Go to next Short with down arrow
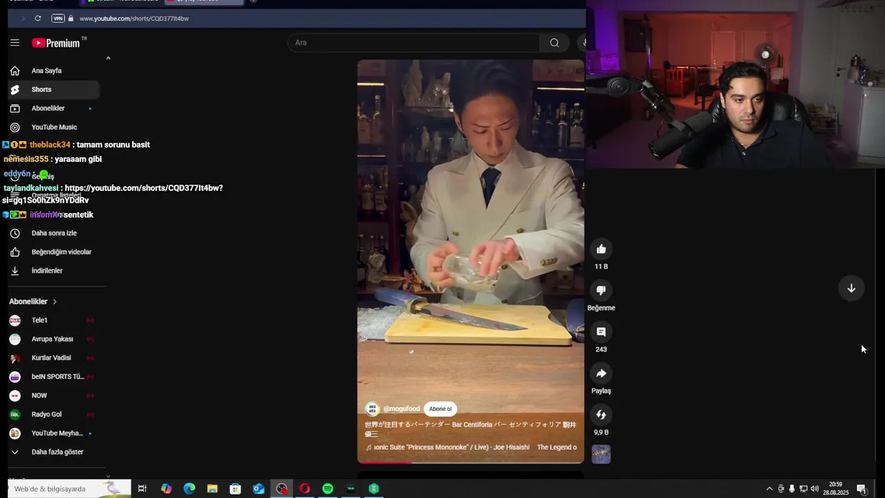The width and height of the screenshot is (885, 498). tap(851, 288)
